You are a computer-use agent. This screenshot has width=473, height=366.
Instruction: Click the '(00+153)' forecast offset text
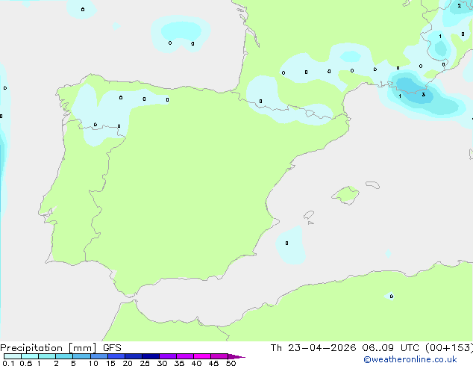point(449,348)
